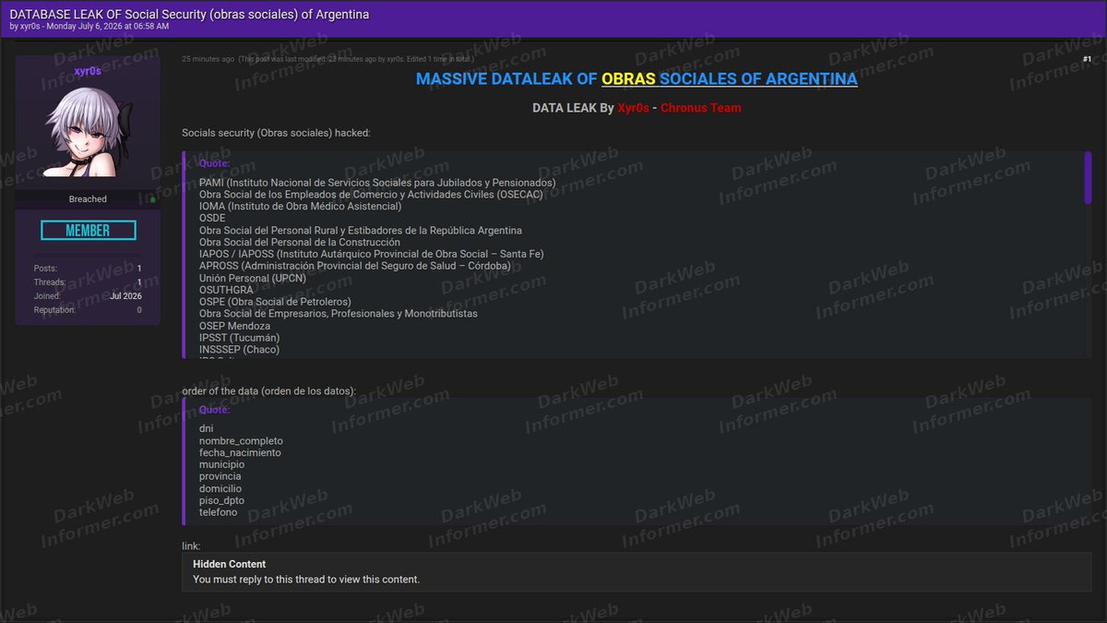Click Quote label above dni list
This screenshot has height=623, width=1107.
tap(215, 410)
